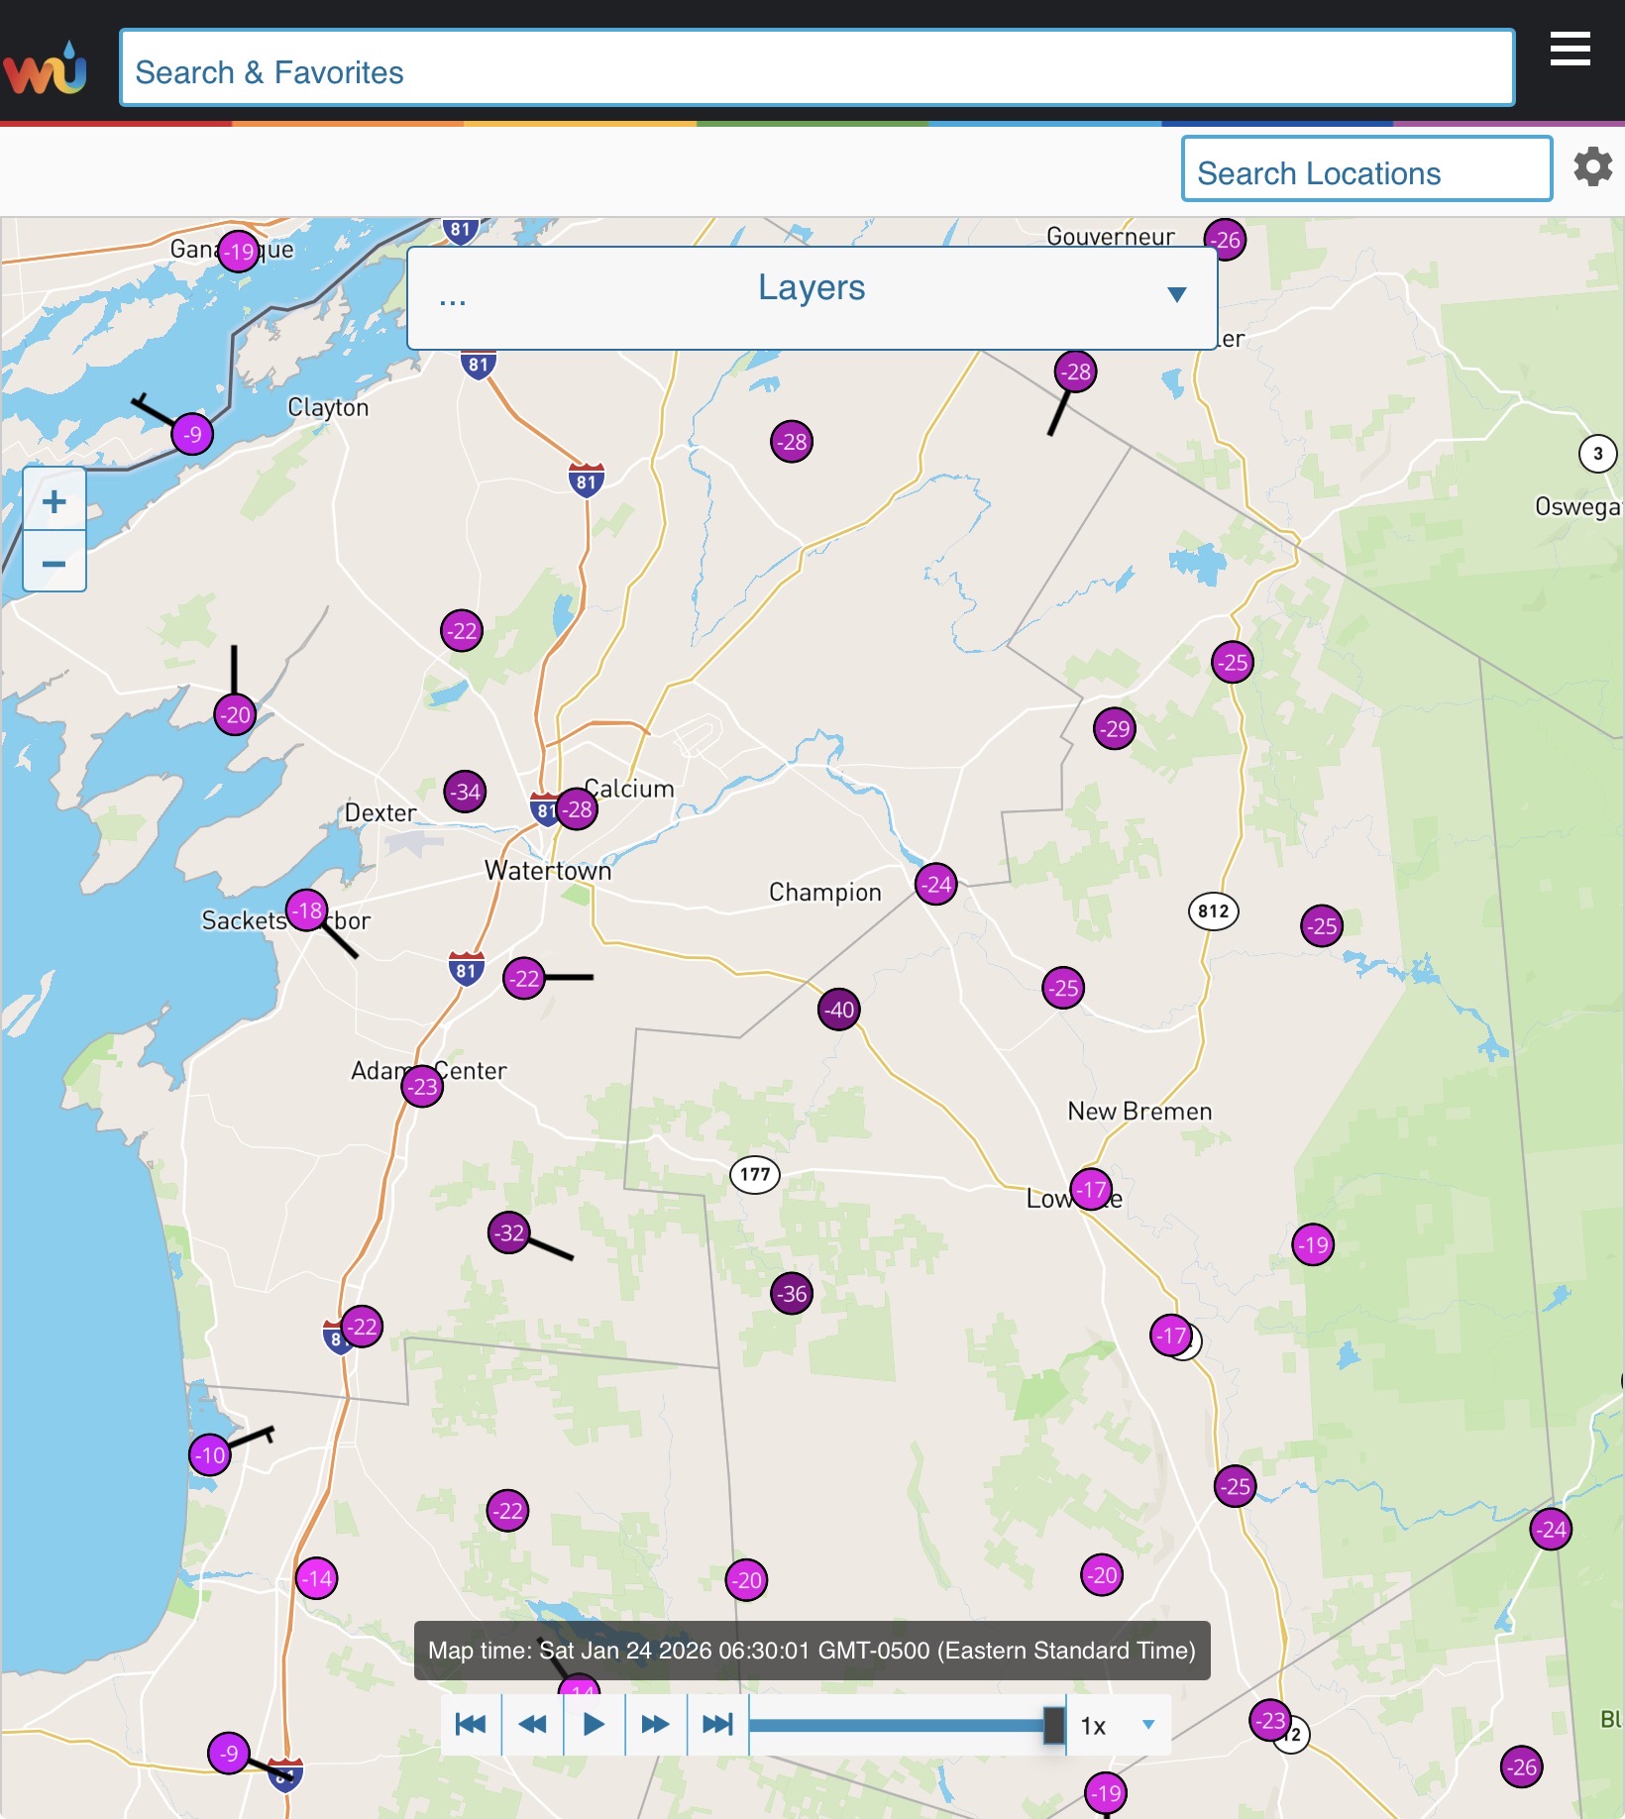This screenshot has width=1625, height=1819.
Task: Open the hamburger main menu
Action: tap(1570, 49)
